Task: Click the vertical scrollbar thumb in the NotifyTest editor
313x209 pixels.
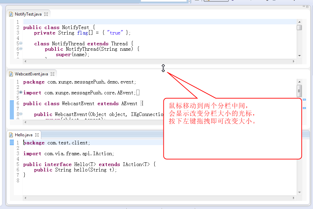Action: [x=299, y=27]
